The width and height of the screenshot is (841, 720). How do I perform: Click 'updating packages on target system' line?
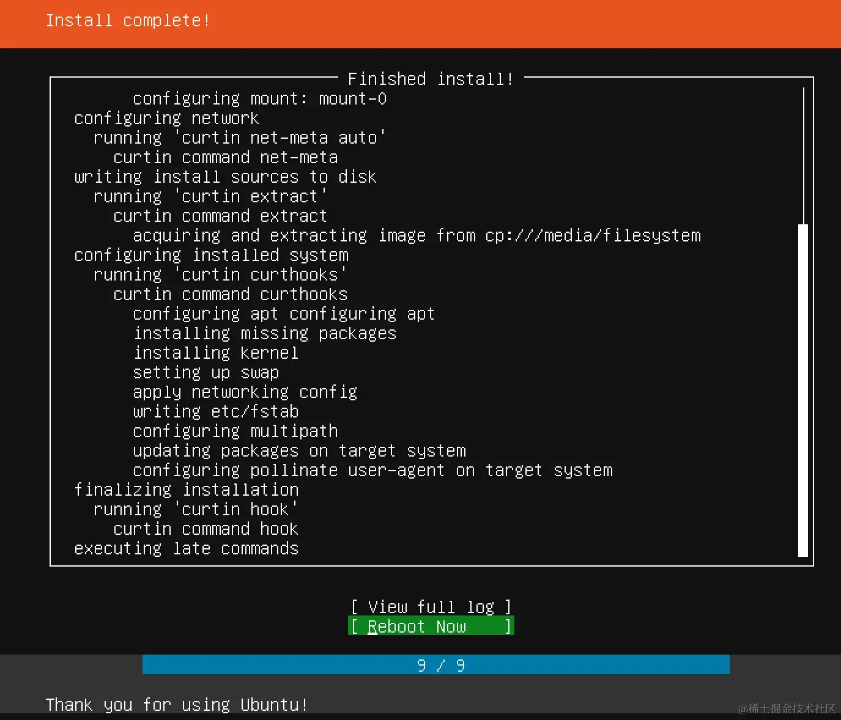[299, 450]
